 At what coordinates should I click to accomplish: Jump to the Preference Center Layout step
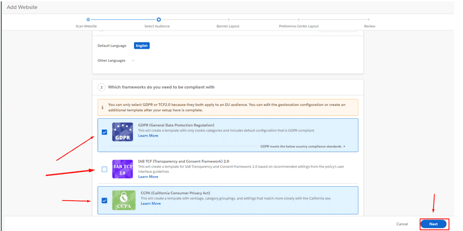(x=299, y=20)
